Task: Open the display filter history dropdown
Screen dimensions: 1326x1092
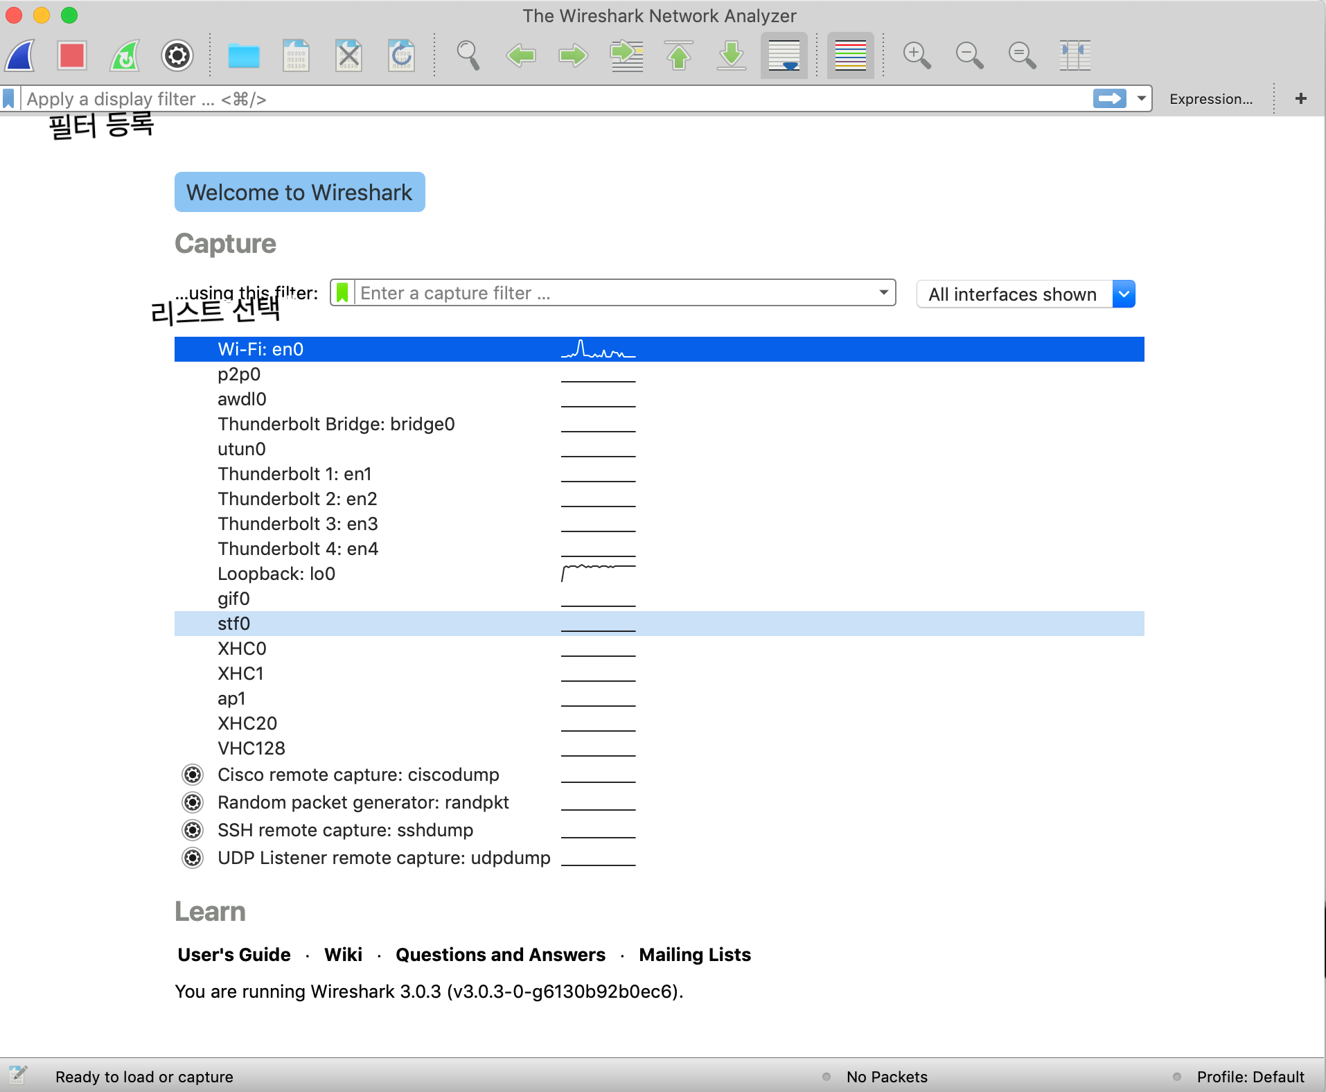Action: point(1141,98)
